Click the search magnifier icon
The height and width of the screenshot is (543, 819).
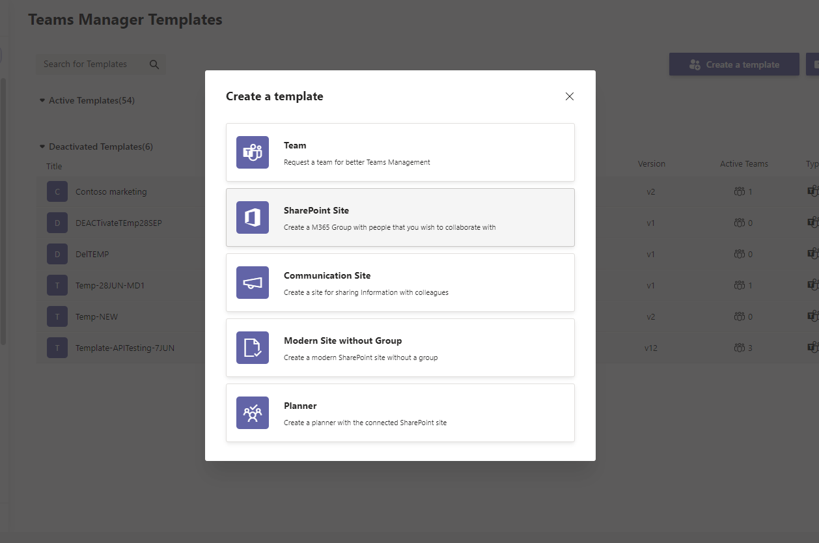(x=154, y=64)
